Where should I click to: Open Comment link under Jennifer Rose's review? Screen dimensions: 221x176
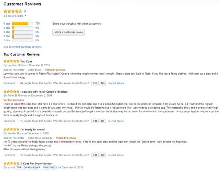9,155
